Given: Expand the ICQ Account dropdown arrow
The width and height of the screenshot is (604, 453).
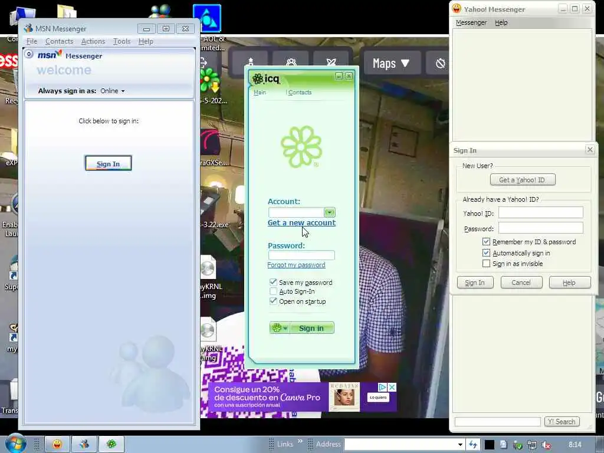Looking at the screenshot, I should click(x=329, y=212).
